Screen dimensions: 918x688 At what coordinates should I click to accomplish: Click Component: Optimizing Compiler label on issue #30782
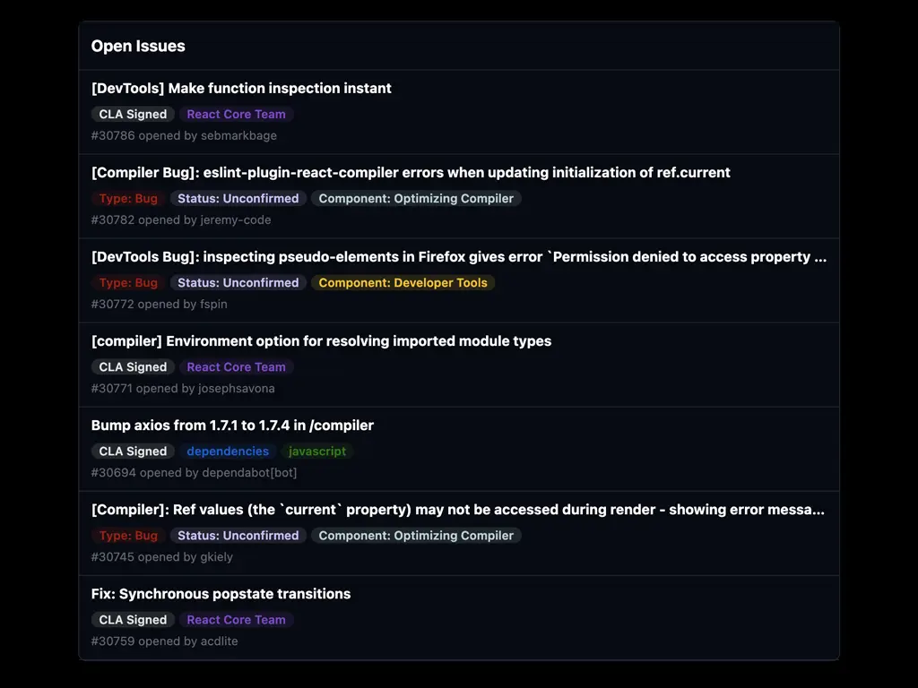tap(416, 199)
